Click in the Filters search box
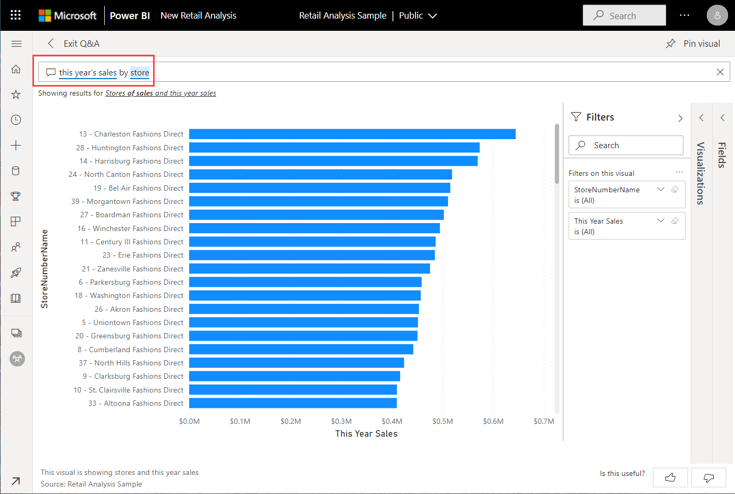 [626, 146]
